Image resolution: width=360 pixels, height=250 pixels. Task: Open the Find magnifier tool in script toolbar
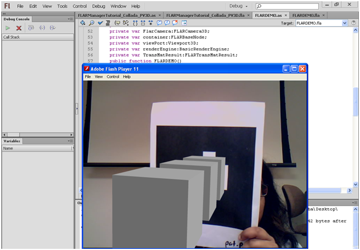(x=91, y=22)
